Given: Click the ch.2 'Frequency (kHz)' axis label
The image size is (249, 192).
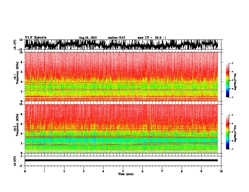Looking at the screenshot, I should [x=17, y=125].
